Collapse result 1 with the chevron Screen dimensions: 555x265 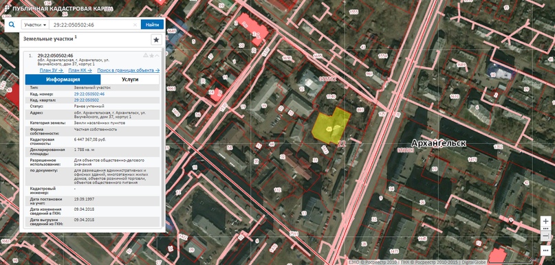(157, 56)
